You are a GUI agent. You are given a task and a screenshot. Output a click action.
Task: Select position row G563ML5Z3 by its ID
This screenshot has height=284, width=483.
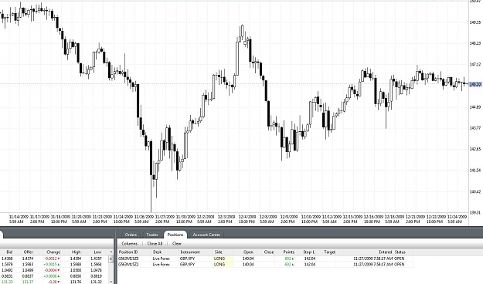click(128, 259)
